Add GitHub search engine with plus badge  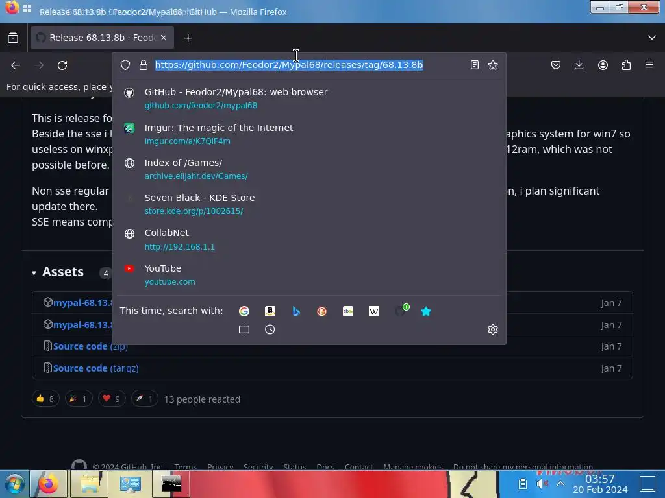(401, 311)
